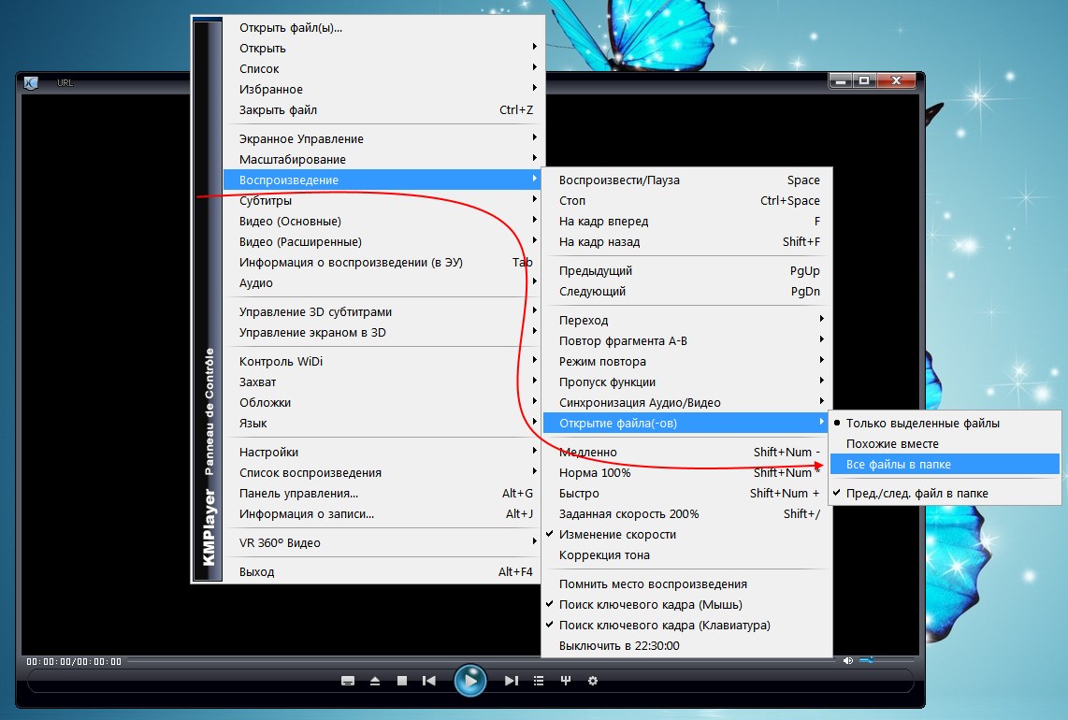This screenshot has height=720, width=1068.
Task: Click 'Открыть файл(ы)...' menu entry
Action: click(291, 27)
